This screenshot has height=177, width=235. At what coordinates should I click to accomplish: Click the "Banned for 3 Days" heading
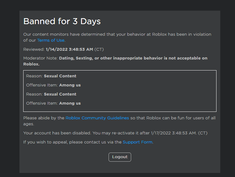62,21
